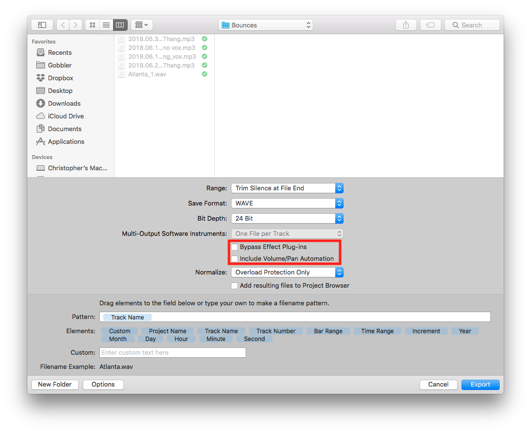Switch to list view

point(106,25)
